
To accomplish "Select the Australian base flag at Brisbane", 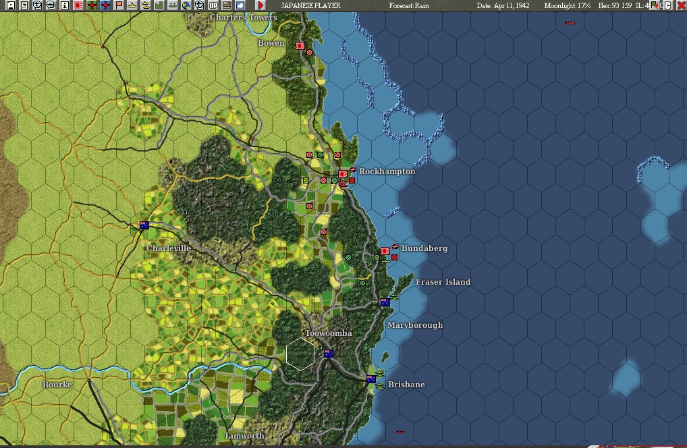I will coord(371,379).
